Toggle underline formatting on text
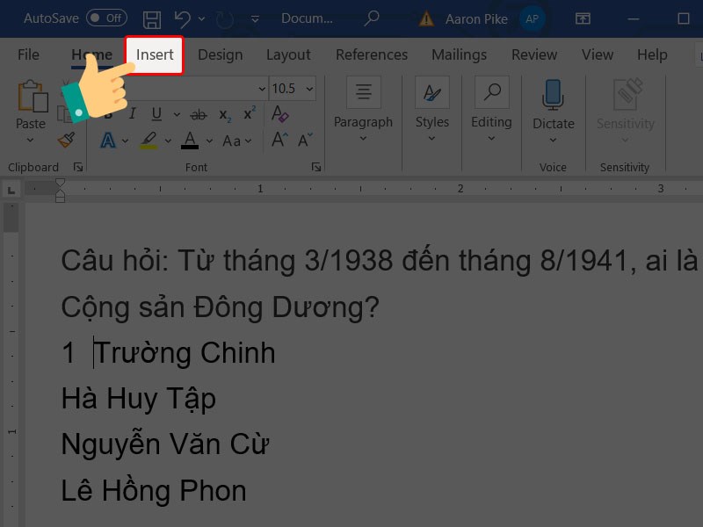Viewport: 703px width, 527px height. [156, 113]
